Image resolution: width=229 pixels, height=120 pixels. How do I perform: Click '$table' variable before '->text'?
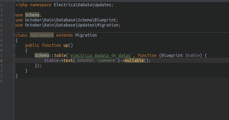coord(51,60)
